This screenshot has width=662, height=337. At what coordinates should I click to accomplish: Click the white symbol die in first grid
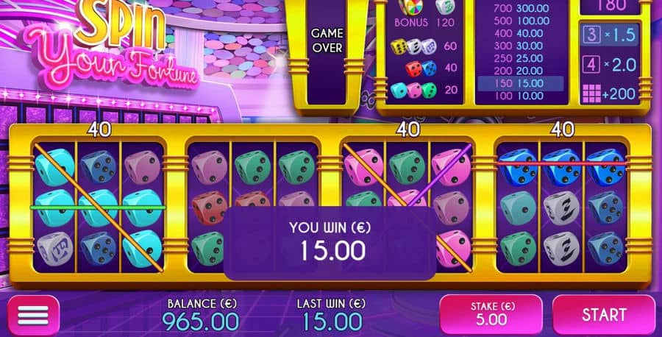tap(55, 249)
